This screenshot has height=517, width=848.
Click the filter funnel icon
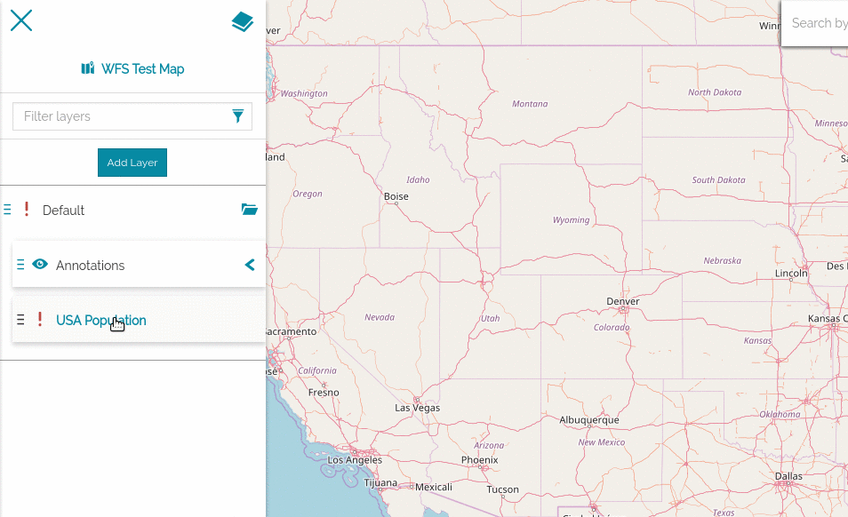(238, 116)
